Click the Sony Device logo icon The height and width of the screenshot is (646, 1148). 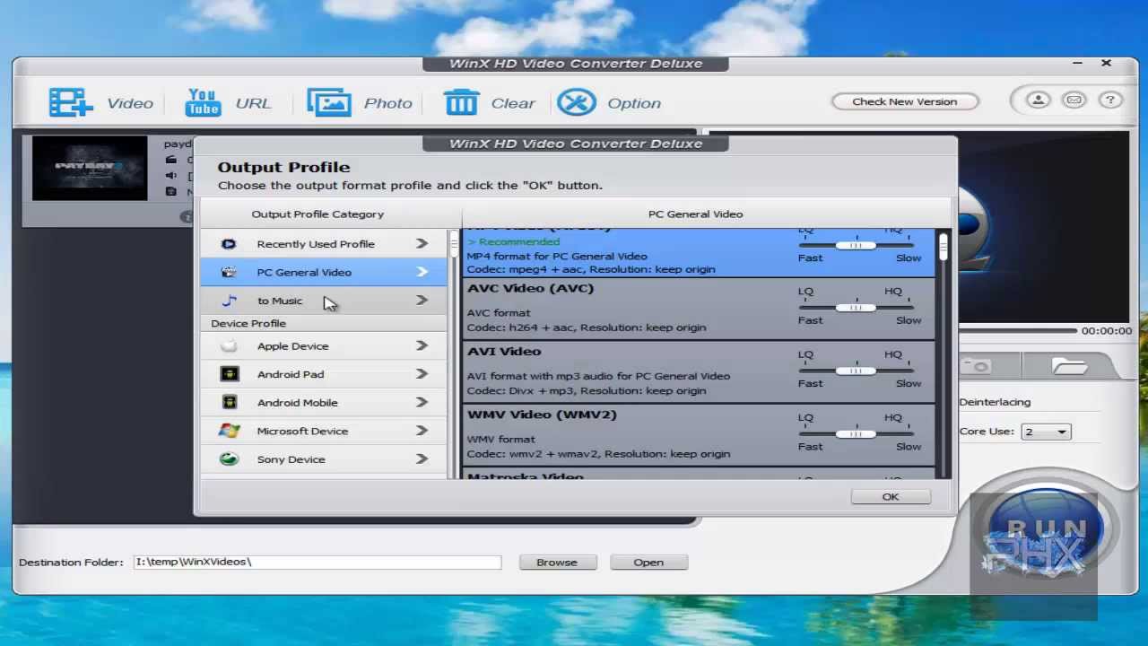coord(229,459)
